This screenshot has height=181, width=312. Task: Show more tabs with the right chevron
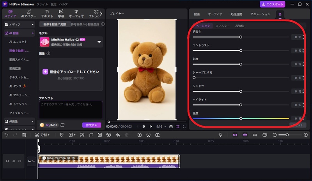click(x=101, y=14)
